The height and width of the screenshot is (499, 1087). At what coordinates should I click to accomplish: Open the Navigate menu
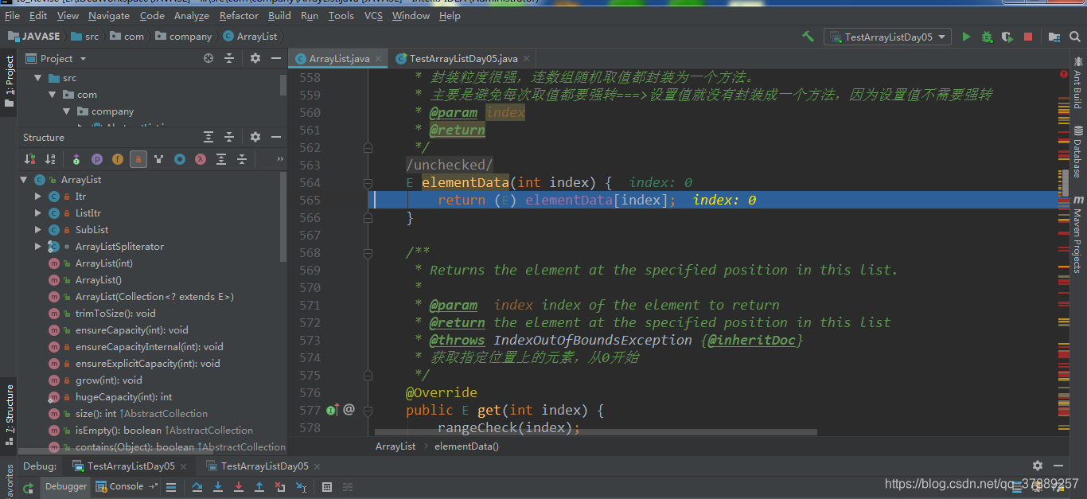(109, 15)
